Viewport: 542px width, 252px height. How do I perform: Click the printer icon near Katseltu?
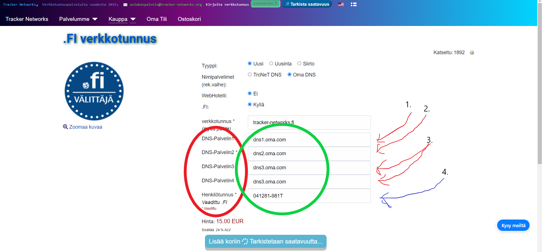point(472,52)
